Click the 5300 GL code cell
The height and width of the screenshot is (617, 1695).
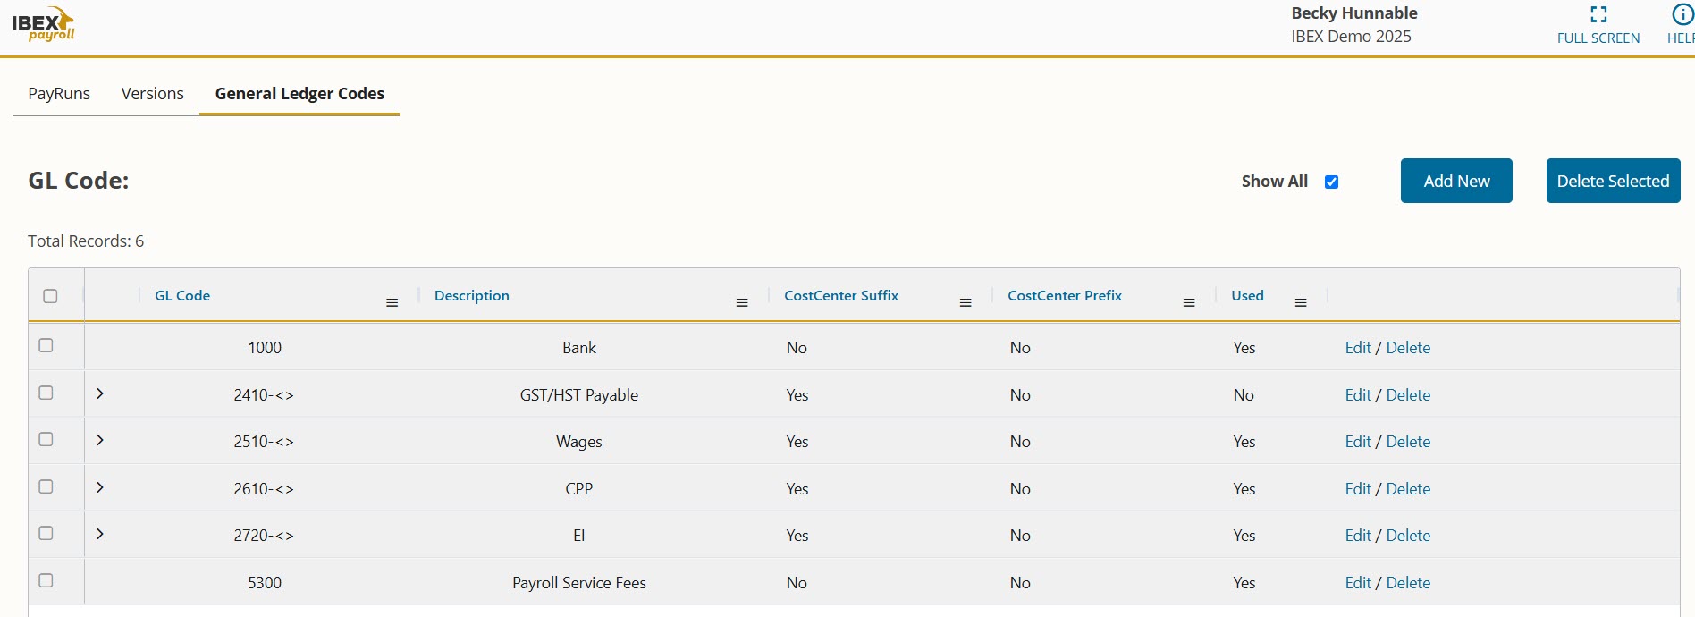[265, 583]
